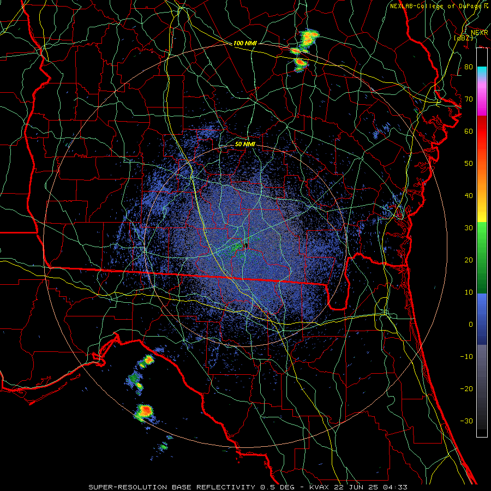Click the positive 20 value on the dBZ scale
The image size is (491, 491).
469,260
